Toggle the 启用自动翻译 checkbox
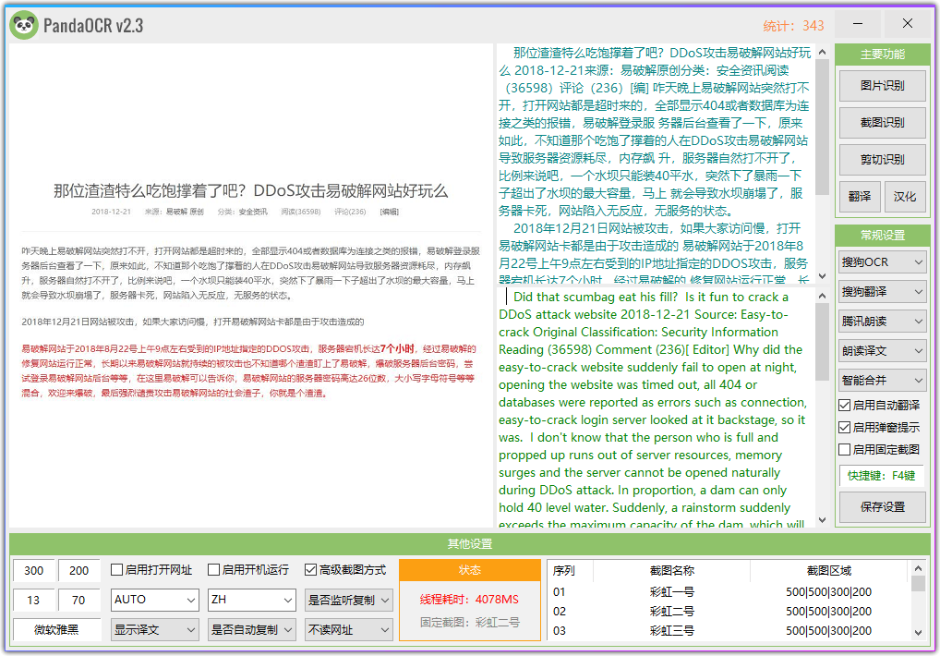Viewport: 940px width, 656px height. (x=844, y=406)
